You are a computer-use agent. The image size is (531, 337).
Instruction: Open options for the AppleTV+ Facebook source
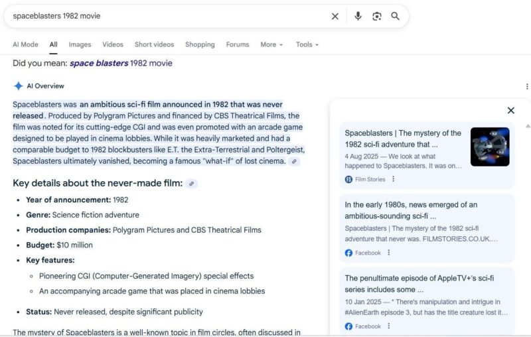tap(389, 326)
